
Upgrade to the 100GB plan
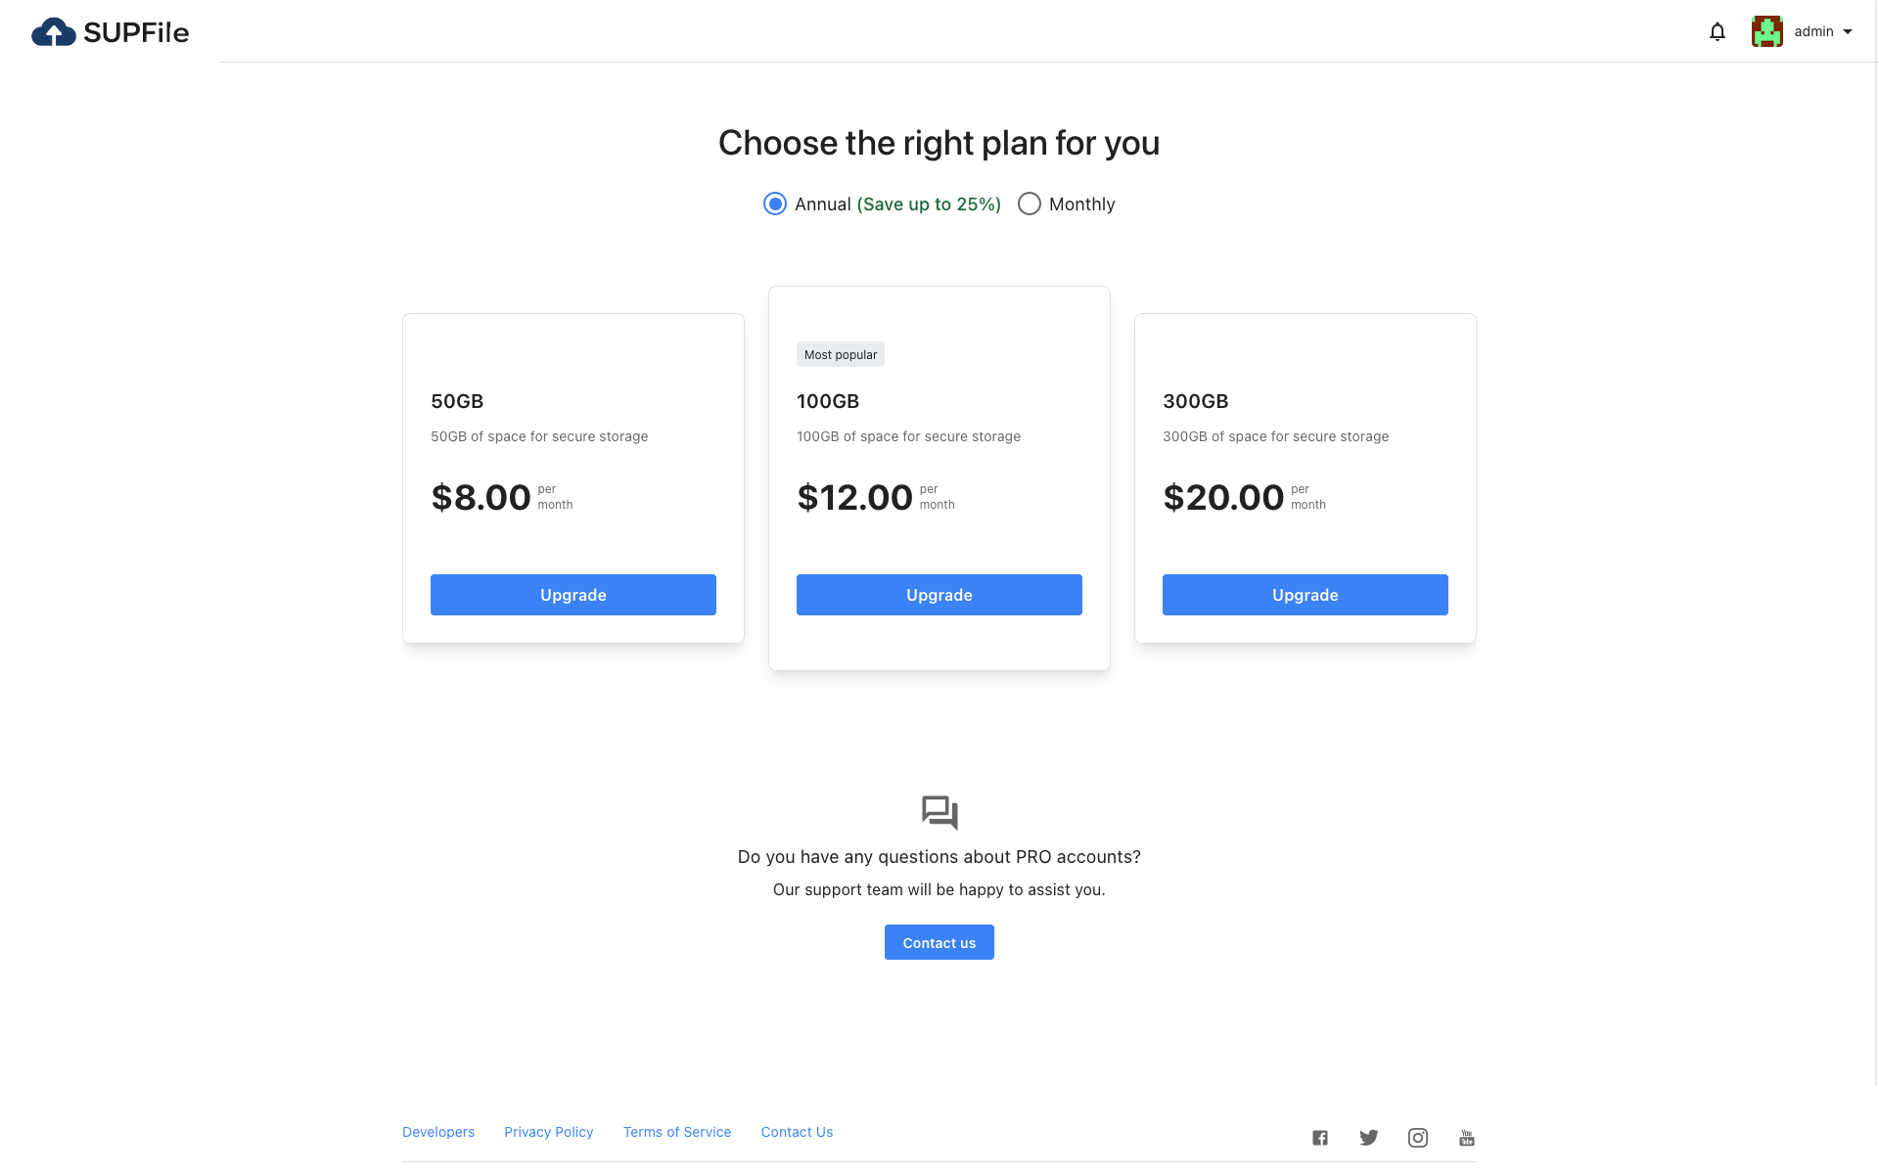point(939,595)
